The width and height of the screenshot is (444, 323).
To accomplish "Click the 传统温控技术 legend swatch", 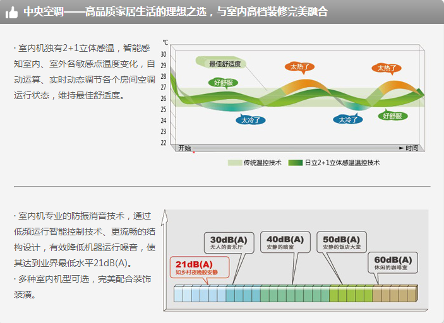I will (234, 163).
